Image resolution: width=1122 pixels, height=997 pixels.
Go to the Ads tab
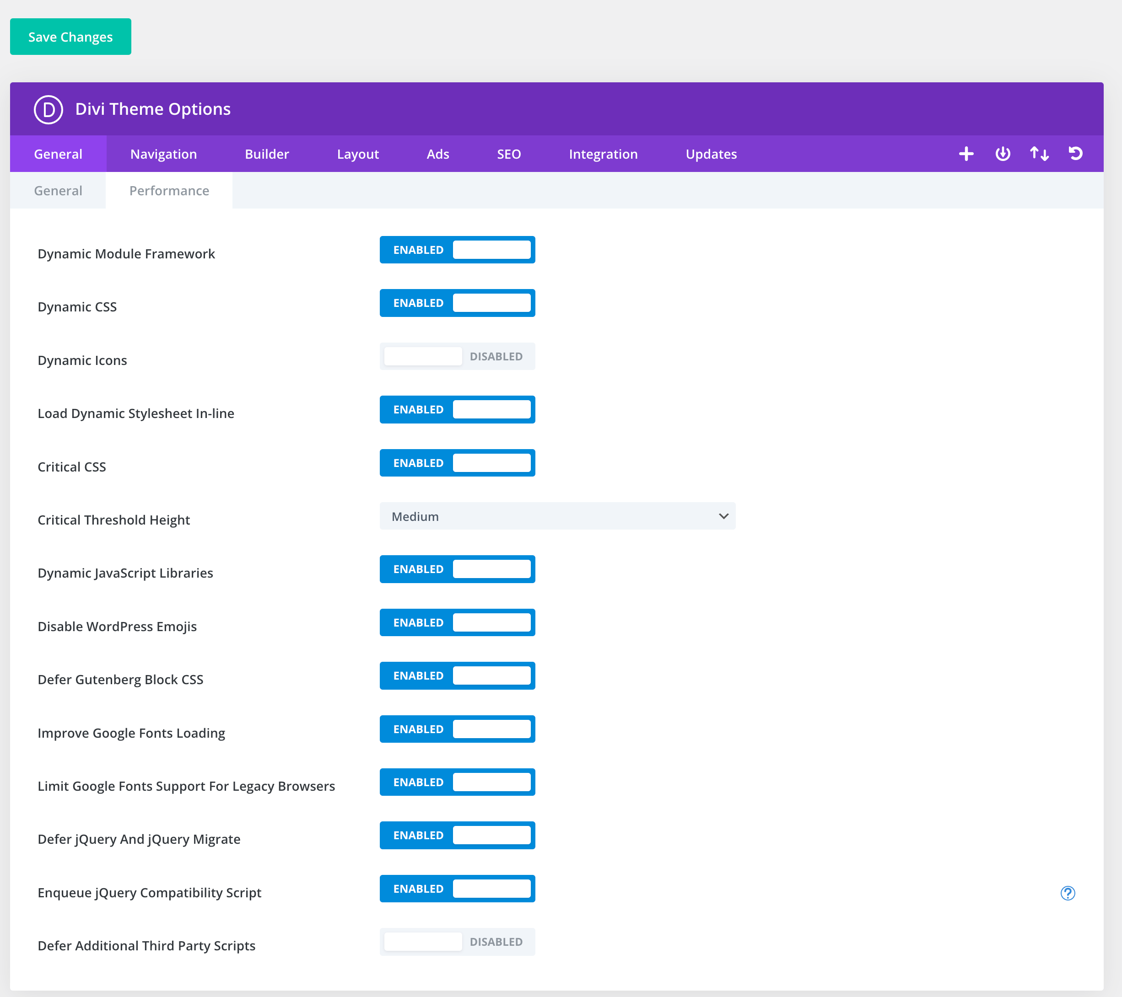(x=438, y=154)
